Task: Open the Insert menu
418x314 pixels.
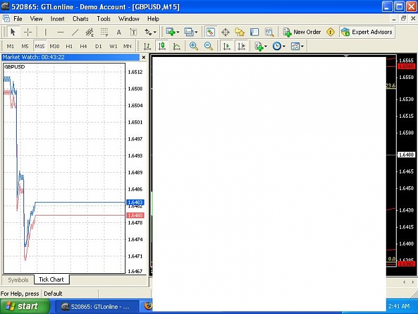Action: pyautogui.click(x=58, y=19)
